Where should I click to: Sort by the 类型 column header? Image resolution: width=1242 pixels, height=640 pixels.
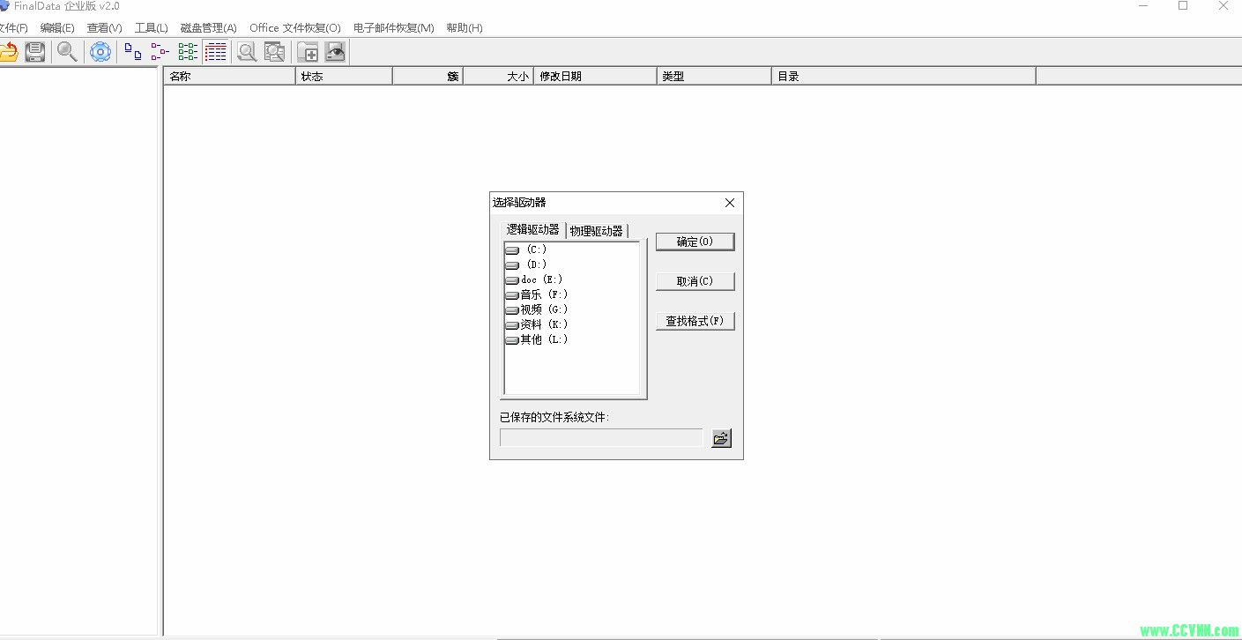(714, 77)
